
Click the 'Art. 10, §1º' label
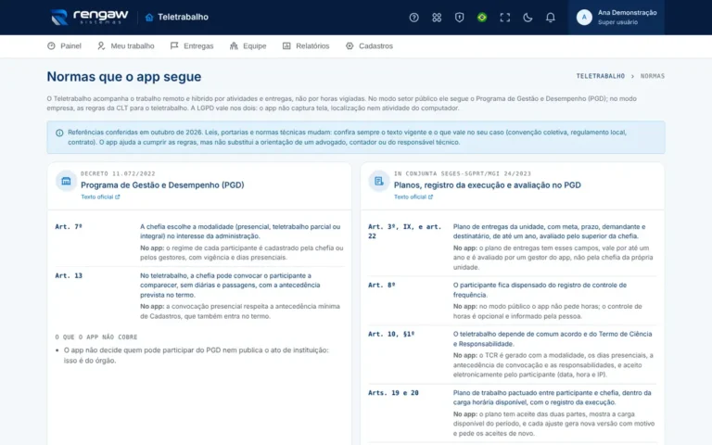pyautogui.click(x=391, y=334)
